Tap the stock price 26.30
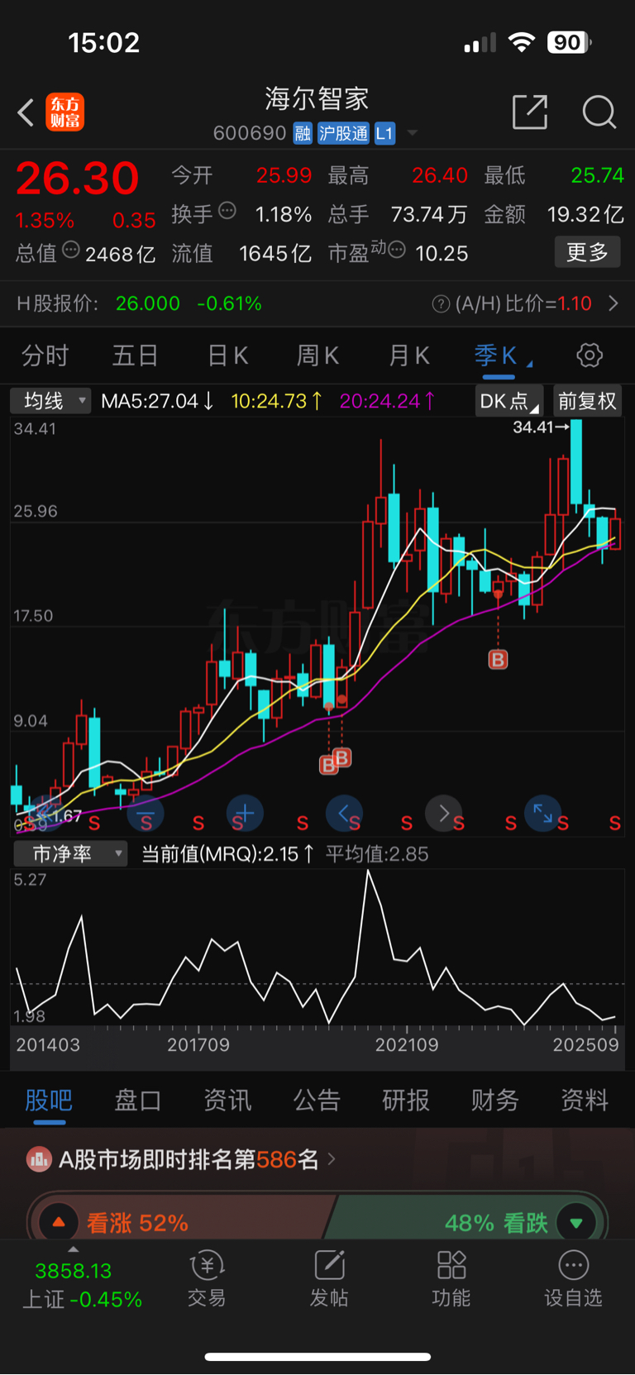This screenshot has width=635, height=1375. point(78,178)
